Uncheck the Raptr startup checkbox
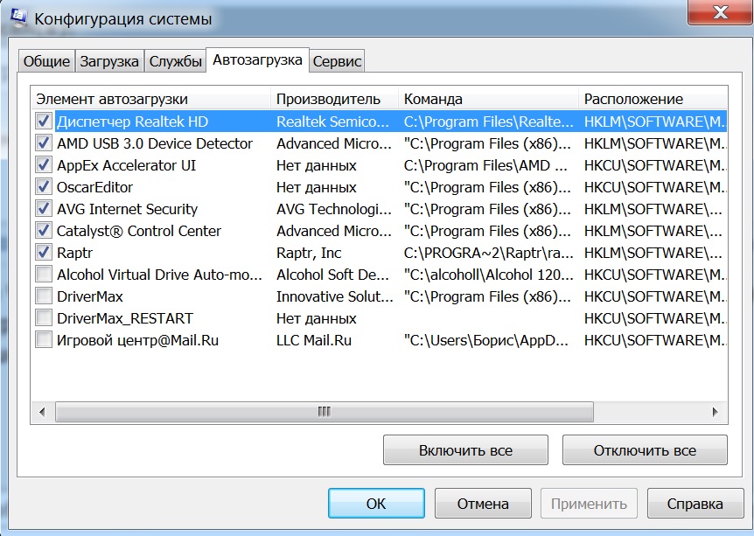754x536 pixels. point(43,253)
